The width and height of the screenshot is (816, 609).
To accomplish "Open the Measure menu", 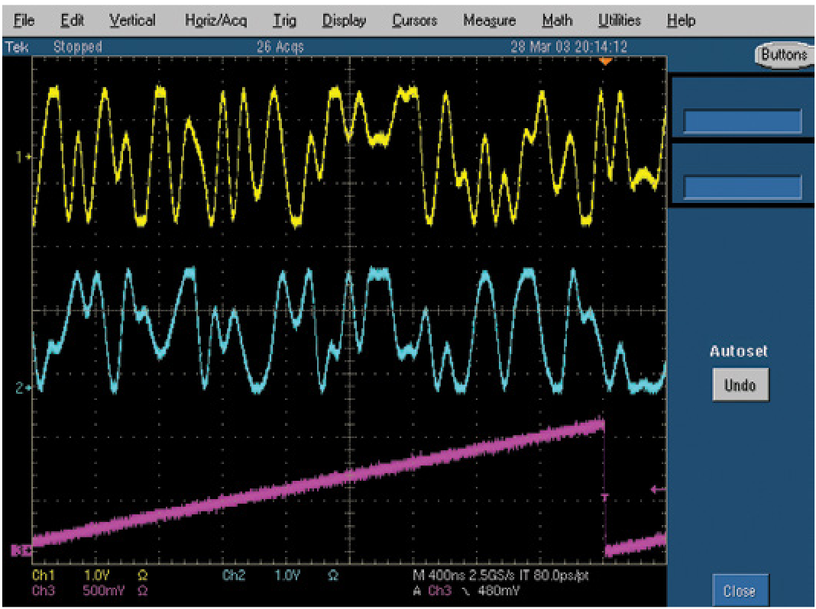I will click(x=489, y=21).
